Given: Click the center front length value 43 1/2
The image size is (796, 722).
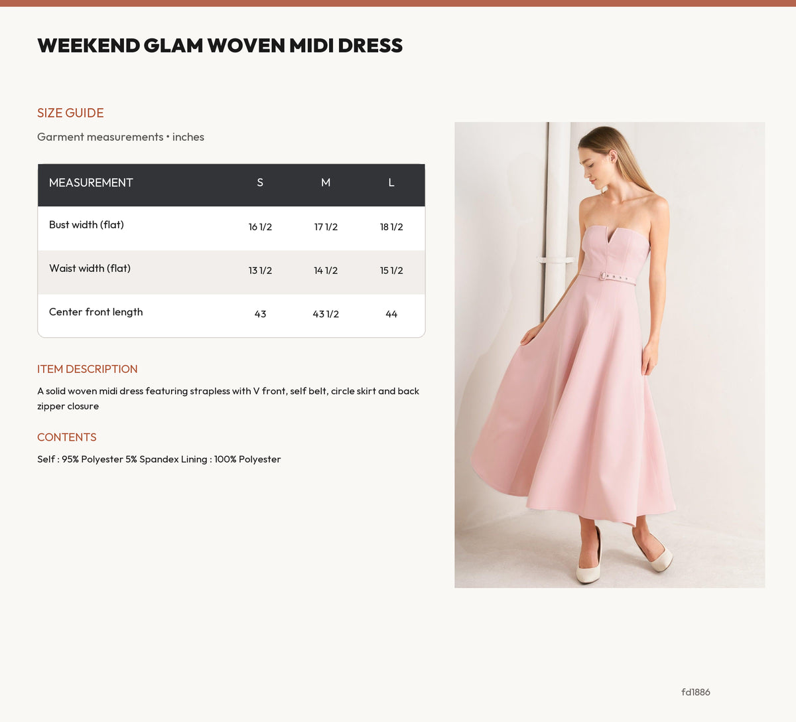Looking at the screenshot, I should (x=326, y=314).
